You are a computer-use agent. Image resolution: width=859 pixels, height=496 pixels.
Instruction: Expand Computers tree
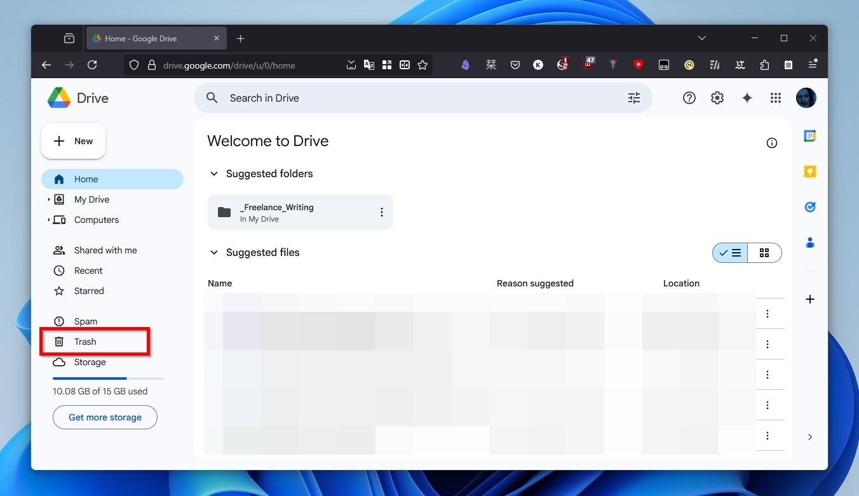point(49,220)
